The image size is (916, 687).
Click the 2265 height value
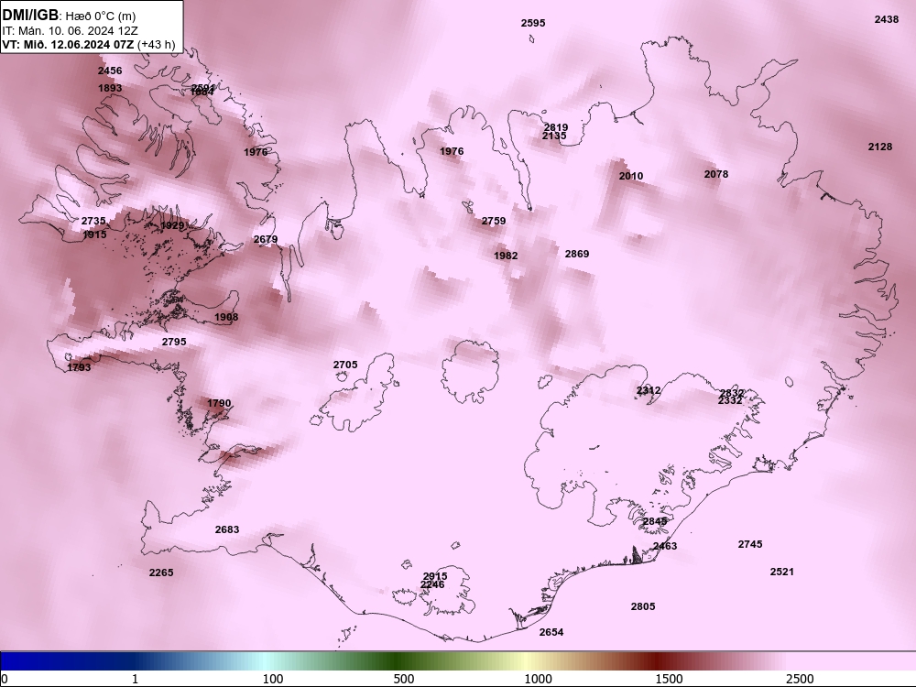click(x=161, y=572)
